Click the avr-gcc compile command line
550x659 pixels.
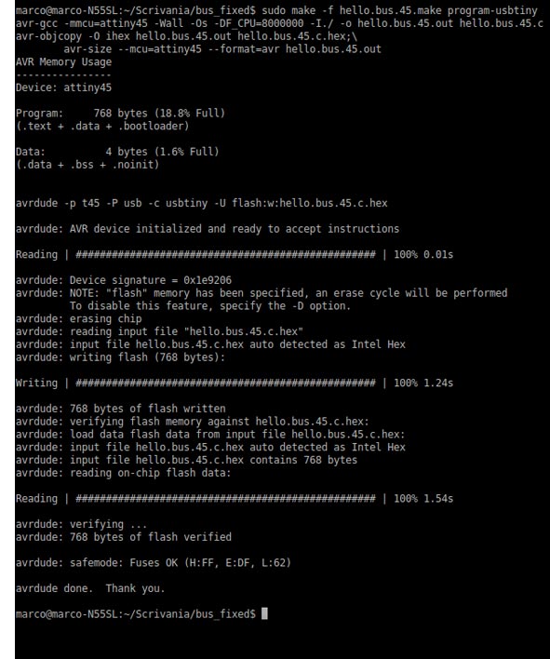tap(279, 23)
